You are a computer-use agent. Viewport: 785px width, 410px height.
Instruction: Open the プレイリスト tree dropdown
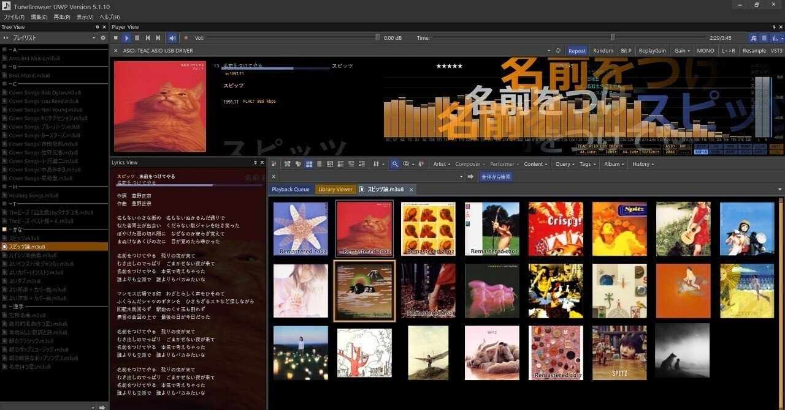(94, 38)
